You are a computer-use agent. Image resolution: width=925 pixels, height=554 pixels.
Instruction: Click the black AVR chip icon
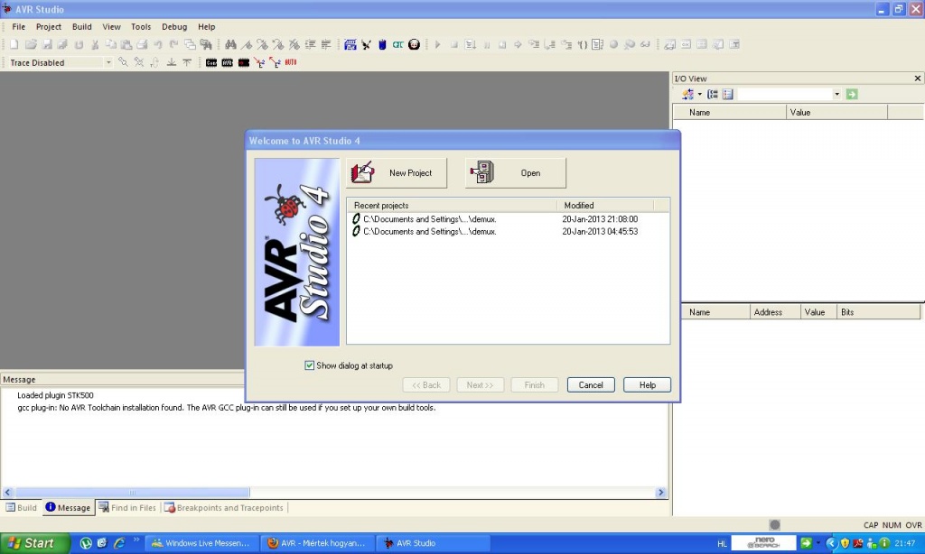227,62
